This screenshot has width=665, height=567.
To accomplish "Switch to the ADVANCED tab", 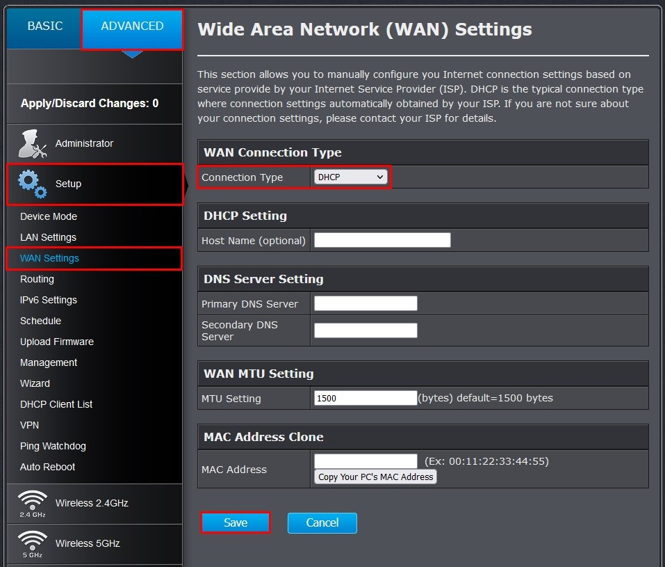I will point(132,26).
